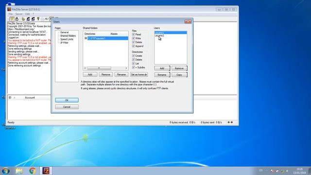Click the 'Ready' status bar text
Image resolution: width=311 pixels, height=175 pixels.
[x=11, y=122]
